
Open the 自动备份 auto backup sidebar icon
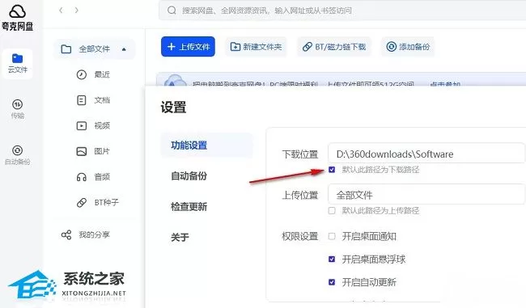point(18,150)
